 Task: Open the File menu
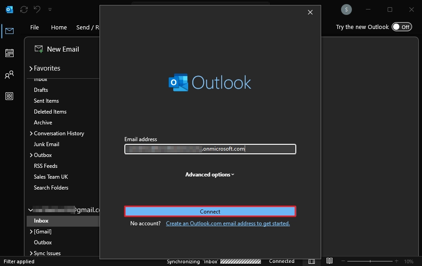pyautogui.click(x=34, y=27)
